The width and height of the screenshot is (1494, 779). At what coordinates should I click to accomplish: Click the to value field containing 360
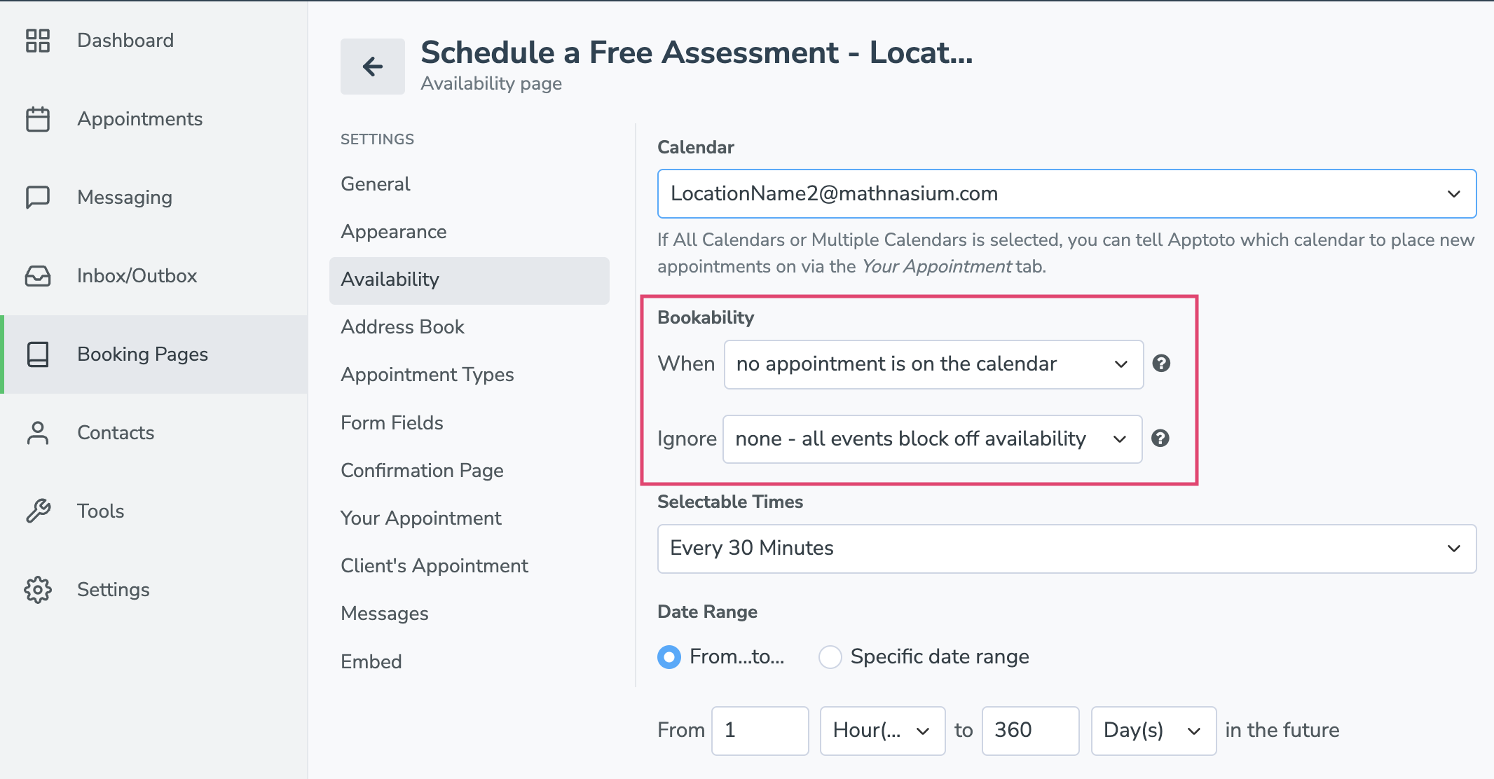[x=1030, y=731]
